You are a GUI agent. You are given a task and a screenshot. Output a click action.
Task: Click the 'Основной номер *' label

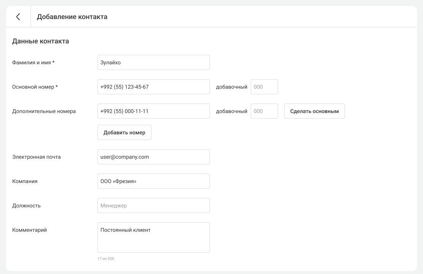tap(35, 87)
